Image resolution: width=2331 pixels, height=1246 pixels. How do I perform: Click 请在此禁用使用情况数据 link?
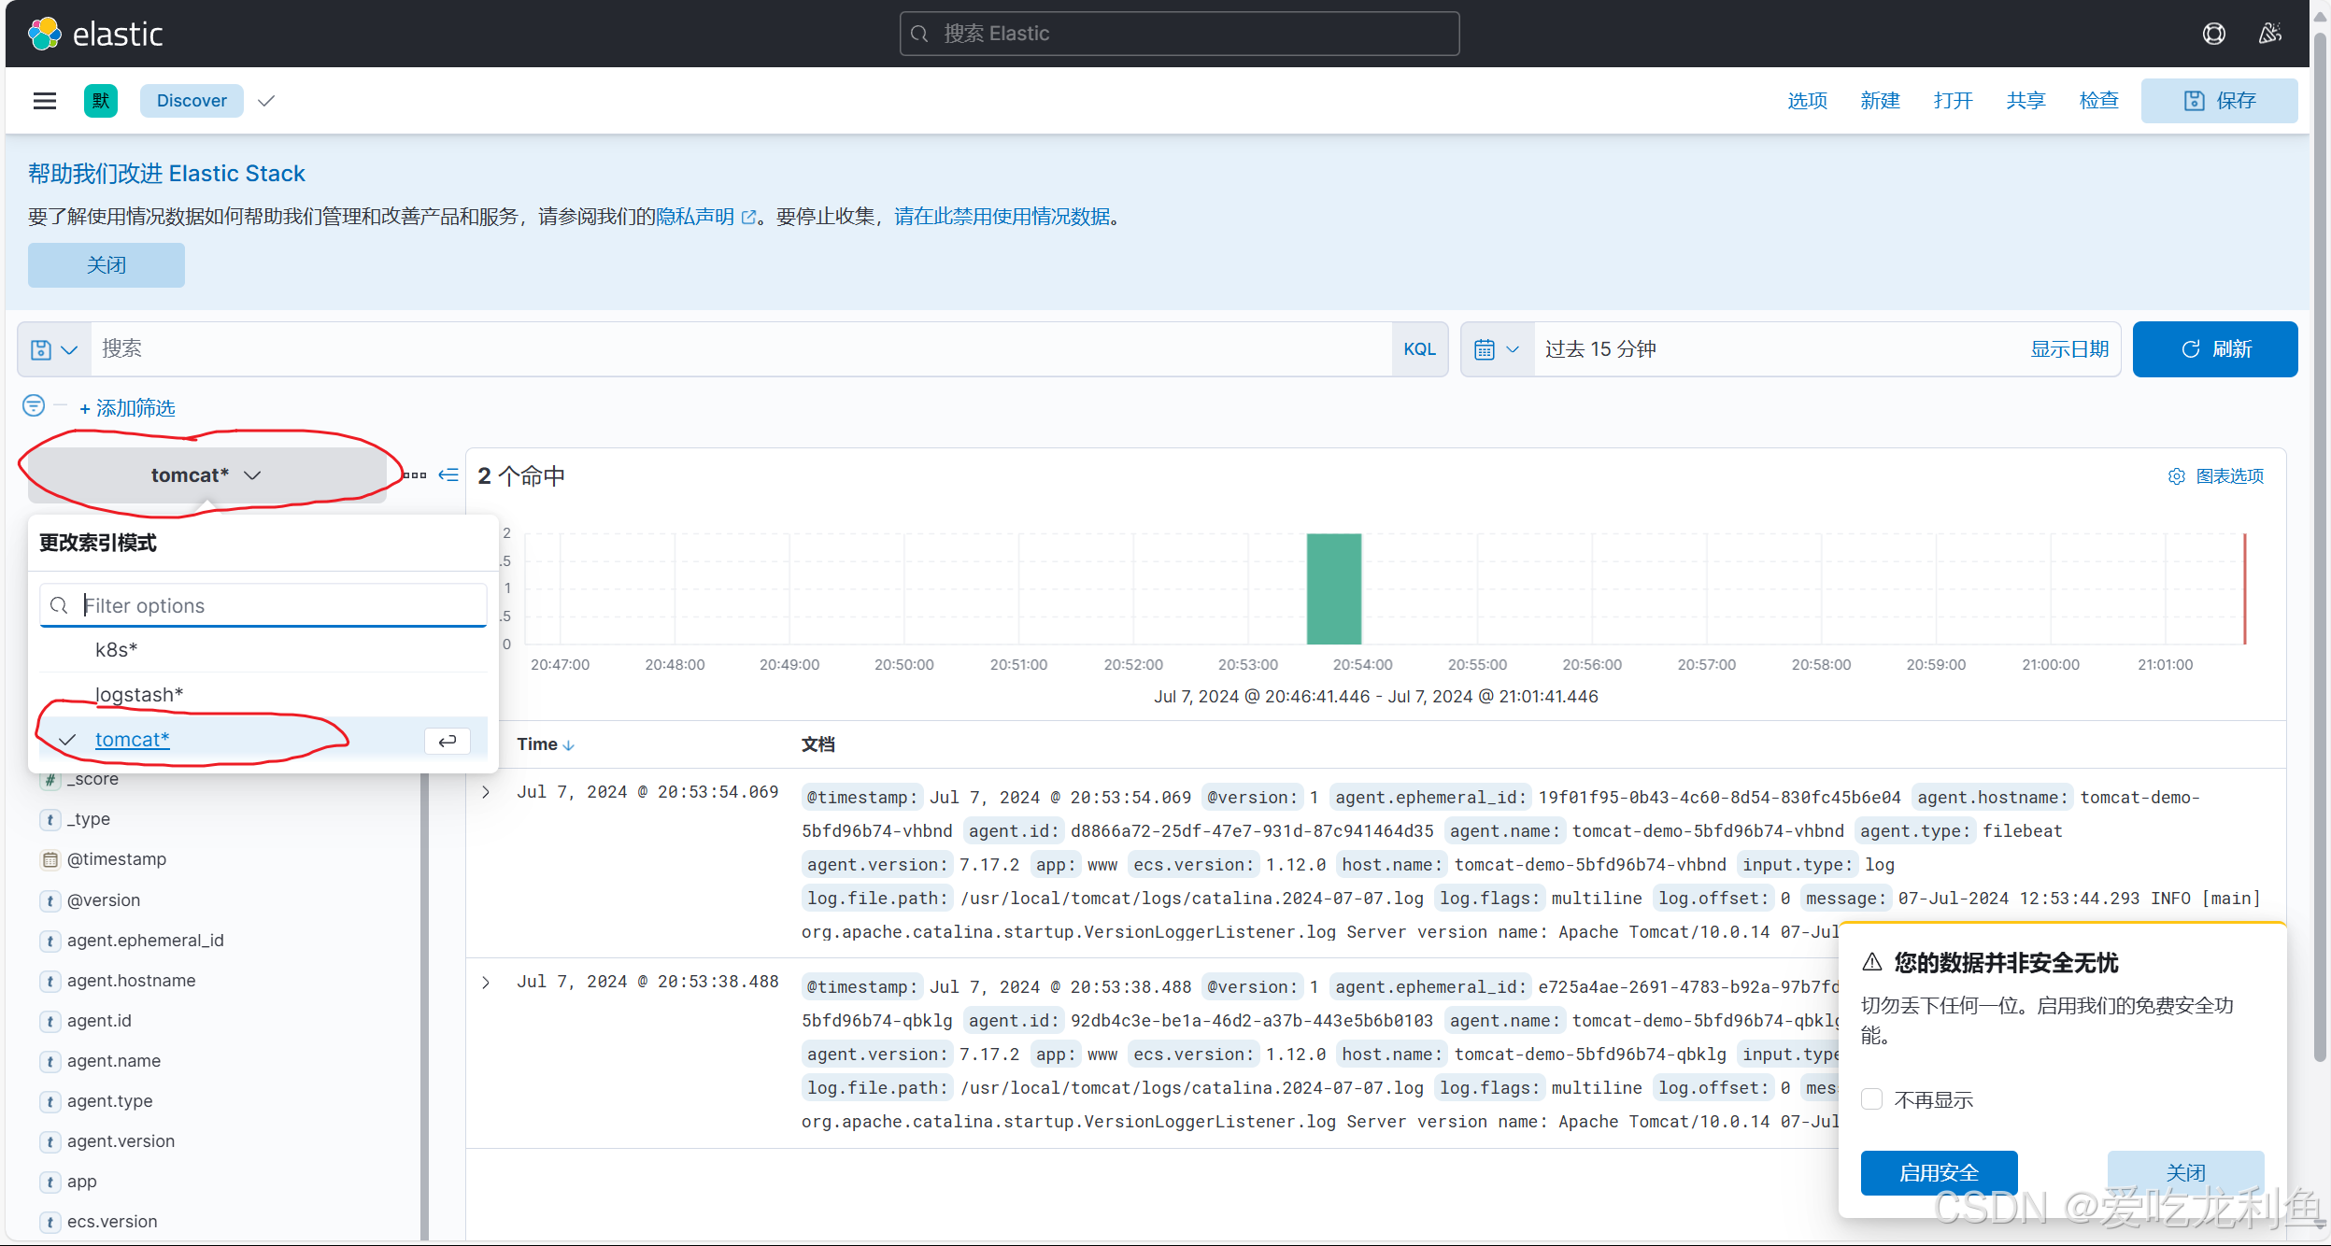pyautogui.click(x=1002, y=217)
